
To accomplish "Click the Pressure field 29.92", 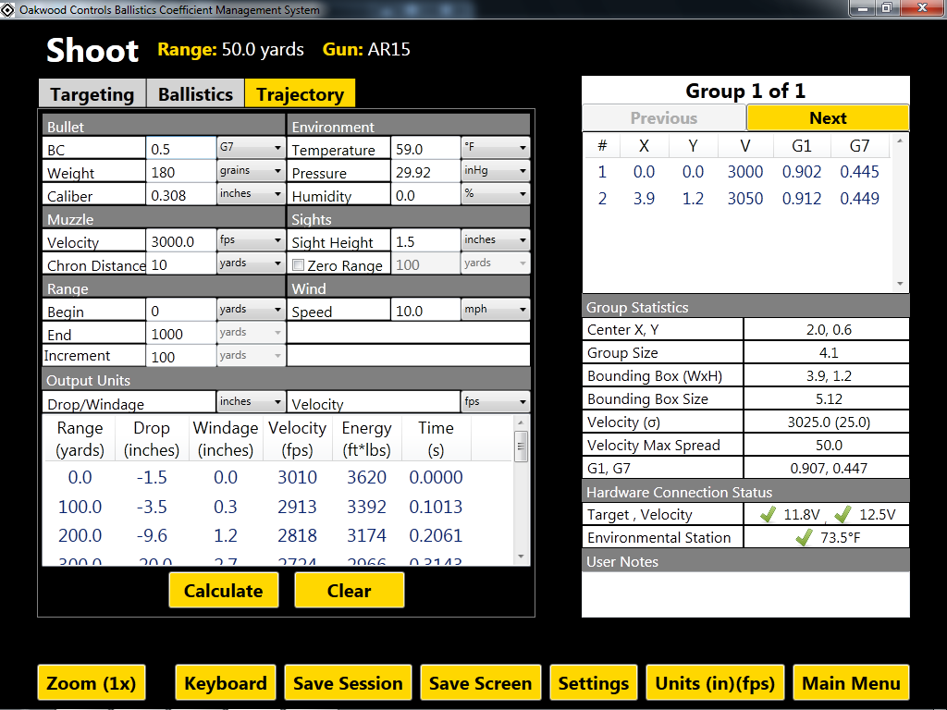I will 425,172.
